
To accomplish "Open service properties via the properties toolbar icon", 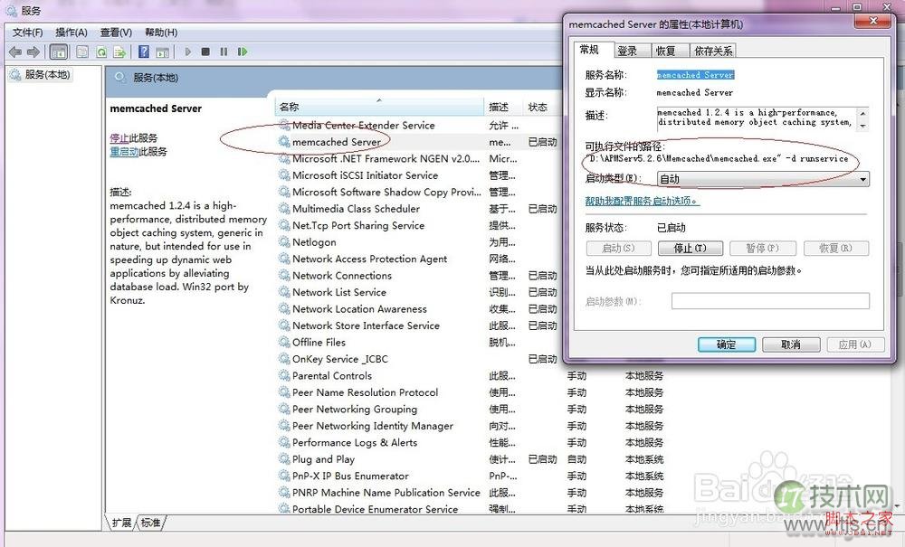I will [x=81, y=52].
